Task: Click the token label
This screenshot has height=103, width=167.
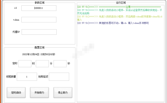Action: 16,20
